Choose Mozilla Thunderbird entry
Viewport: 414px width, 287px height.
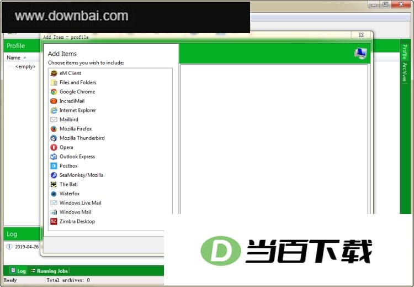click(110, 138)
